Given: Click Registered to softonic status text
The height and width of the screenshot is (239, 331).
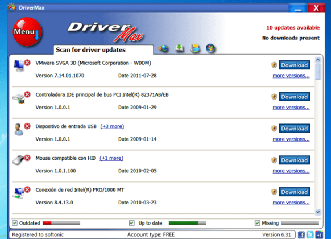Looking at the screenshot, I should [38, 235].
